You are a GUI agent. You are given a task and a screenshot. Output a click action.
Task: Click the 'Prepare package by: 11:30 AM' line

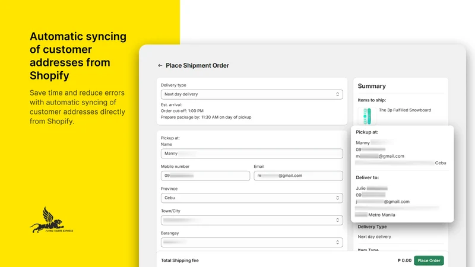coord(206,117)
